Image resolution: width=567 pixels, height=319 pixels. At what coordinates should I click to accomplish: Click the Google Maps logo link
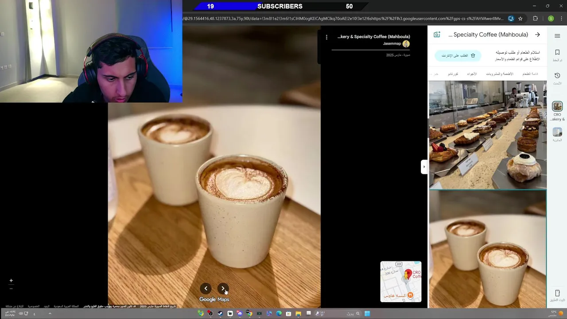pyautogui.click(x=214, y=300)
